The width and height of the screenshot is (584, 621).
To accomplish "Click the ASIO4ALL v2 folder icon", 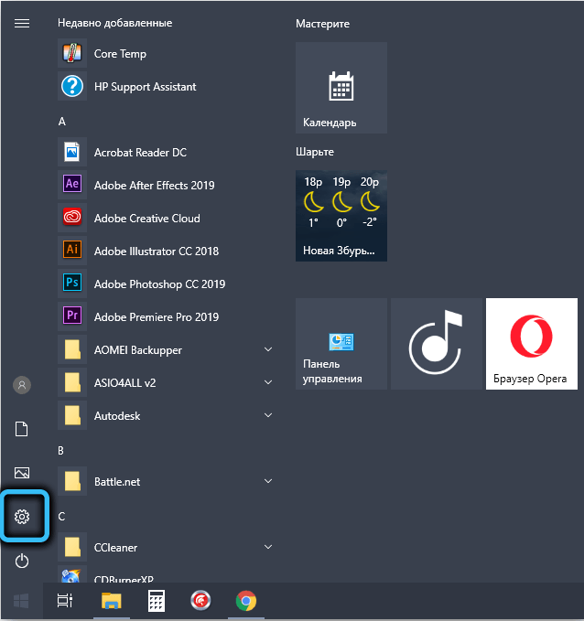I will (72, 382).
